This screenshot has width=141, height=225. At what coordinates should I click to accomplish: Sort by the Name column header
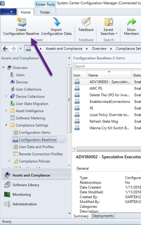point(109,75)
